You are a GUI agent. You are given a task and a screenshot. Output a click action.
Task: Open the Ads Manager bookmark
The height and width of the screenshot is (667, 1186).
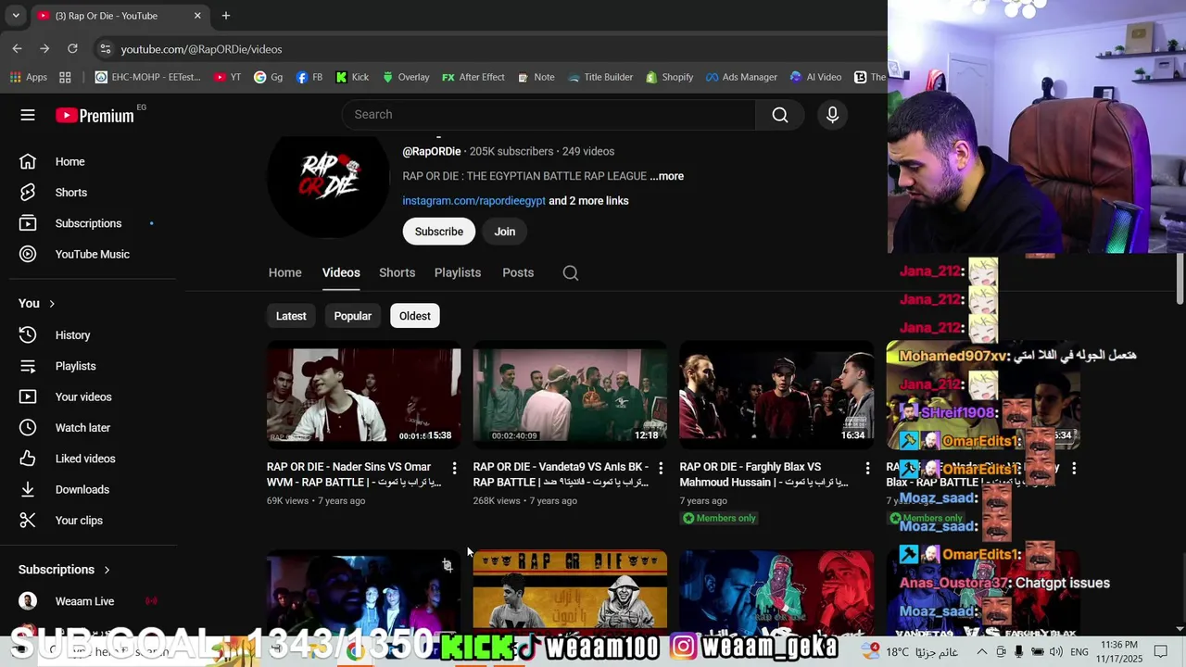coord(741,77)
